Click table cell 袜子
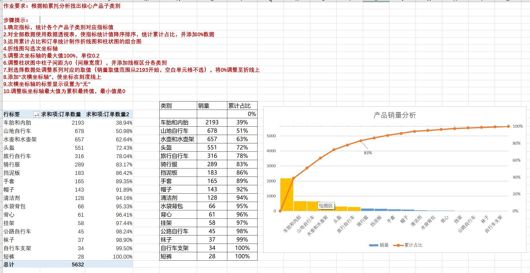The height and width of the screenshot is (273, 530). coord(178,240)
